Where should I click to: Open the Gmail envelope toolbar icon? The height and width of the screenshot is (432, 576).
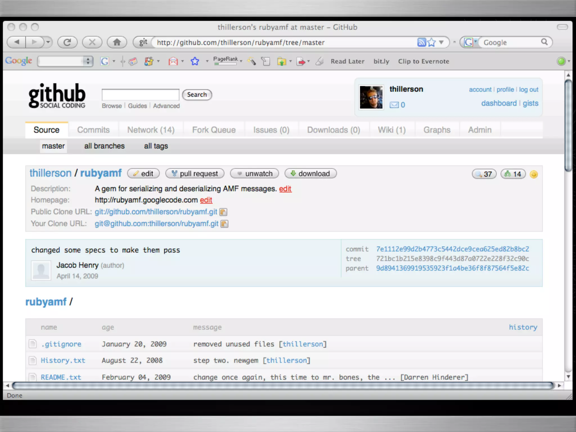[173, 61]
